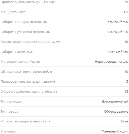Select the value 'Нержавеющая сталь'

click(x=111, y=62)
